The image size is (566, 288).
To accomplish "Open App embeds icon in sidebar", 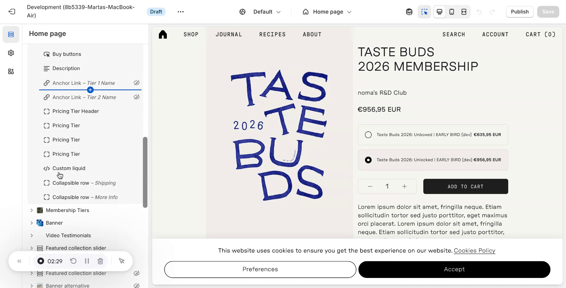I will [x=11, y=72].
